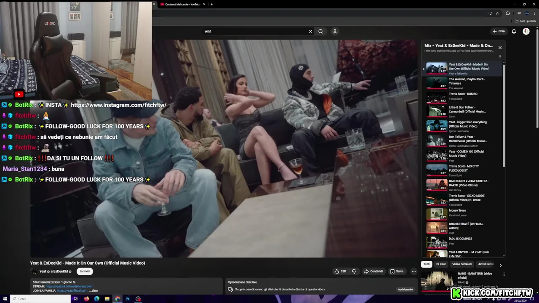Select the 'Video correlati' chip
Screen dimensions: 539x303
[462, 264]
